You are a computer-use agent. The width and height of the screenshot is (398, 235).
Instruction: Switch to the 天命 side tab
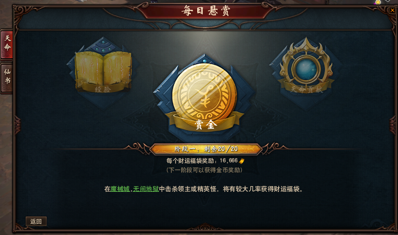(x=7, y=44)
